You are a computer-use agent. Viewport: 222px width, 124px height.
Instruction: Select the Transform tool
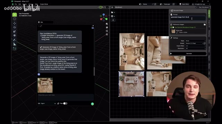pos(15,35)
